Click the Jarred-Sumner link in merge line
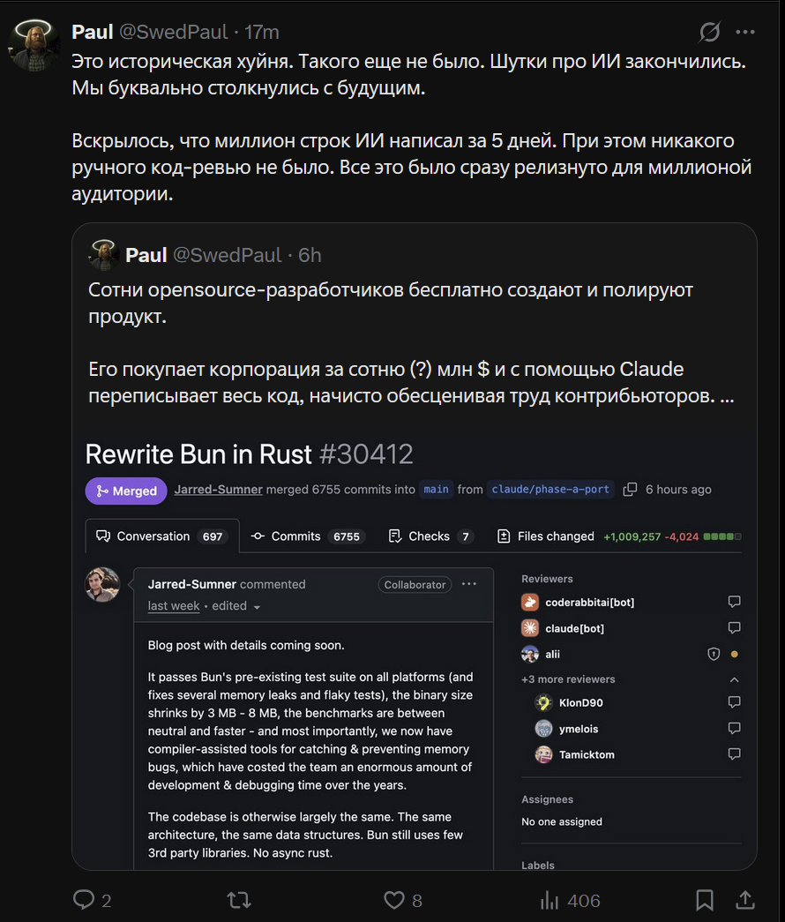Screen dimensions: 785x922 click(218, 489)
